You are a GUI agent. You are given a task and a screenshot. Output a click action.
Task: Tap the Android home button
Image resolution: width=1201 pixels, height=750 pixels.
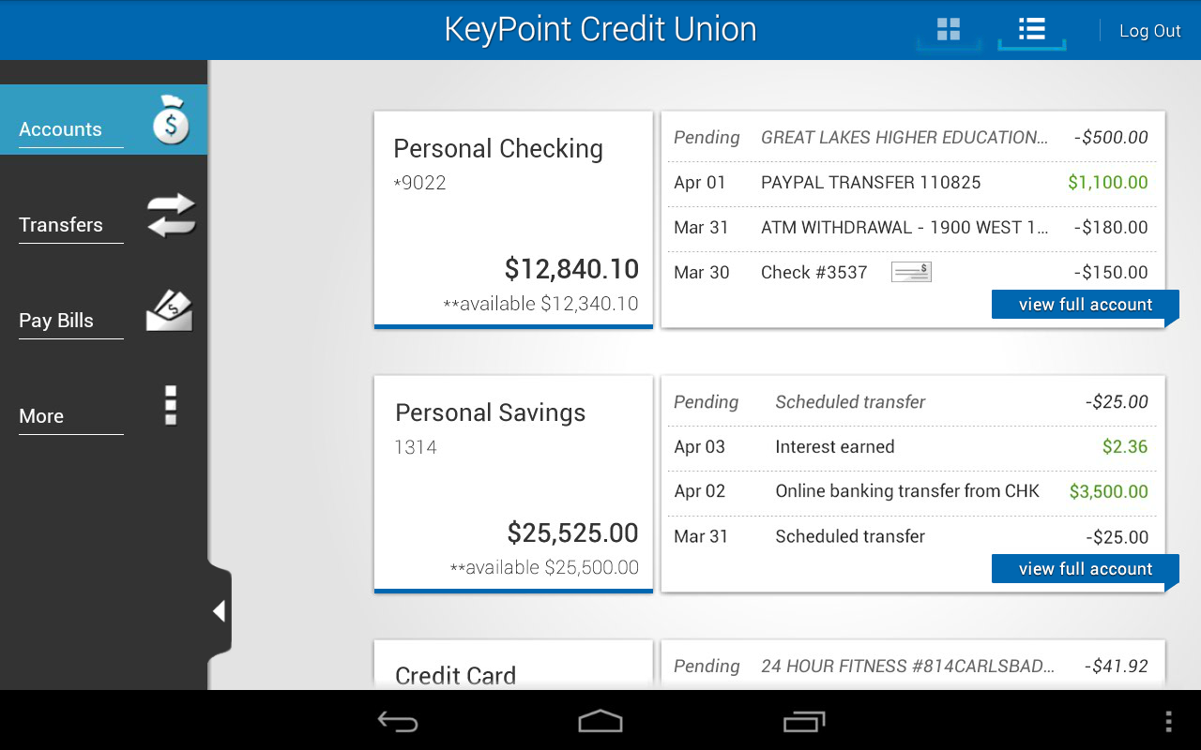point(600,721)
